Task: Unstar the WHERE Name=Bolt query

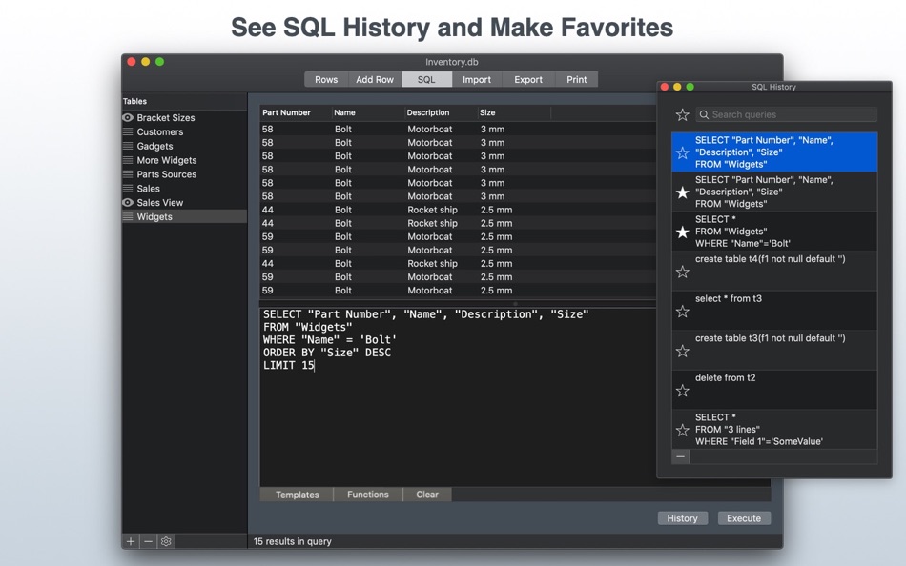Action: tap(683, 232)
